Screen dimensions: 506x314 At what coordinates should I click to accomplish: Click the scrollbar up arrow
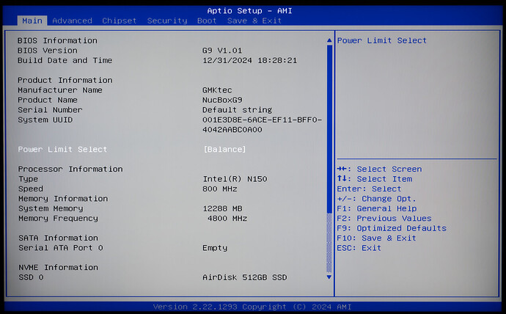pos(329,40)
